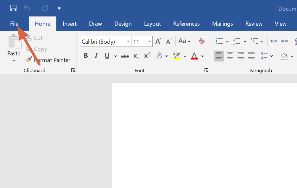This screenshot has height=188, width=297.
Task: Apply strikethrough formatting
Action: click(125, 56)
